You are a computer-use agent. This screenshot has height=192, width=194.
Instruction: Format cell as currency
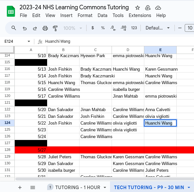coord(93,28)
